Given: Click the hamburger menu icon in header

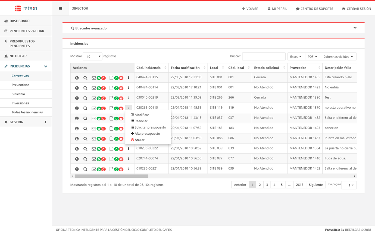Looking at the screenshot, I should [x=60, y=9].
